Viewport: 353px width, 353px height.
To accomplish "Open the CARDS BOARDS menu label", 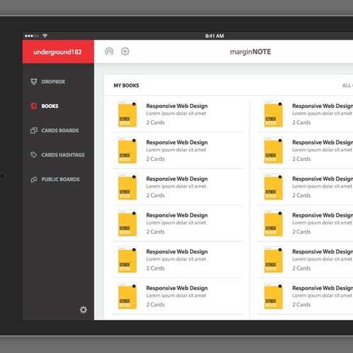I will point(60,131).
